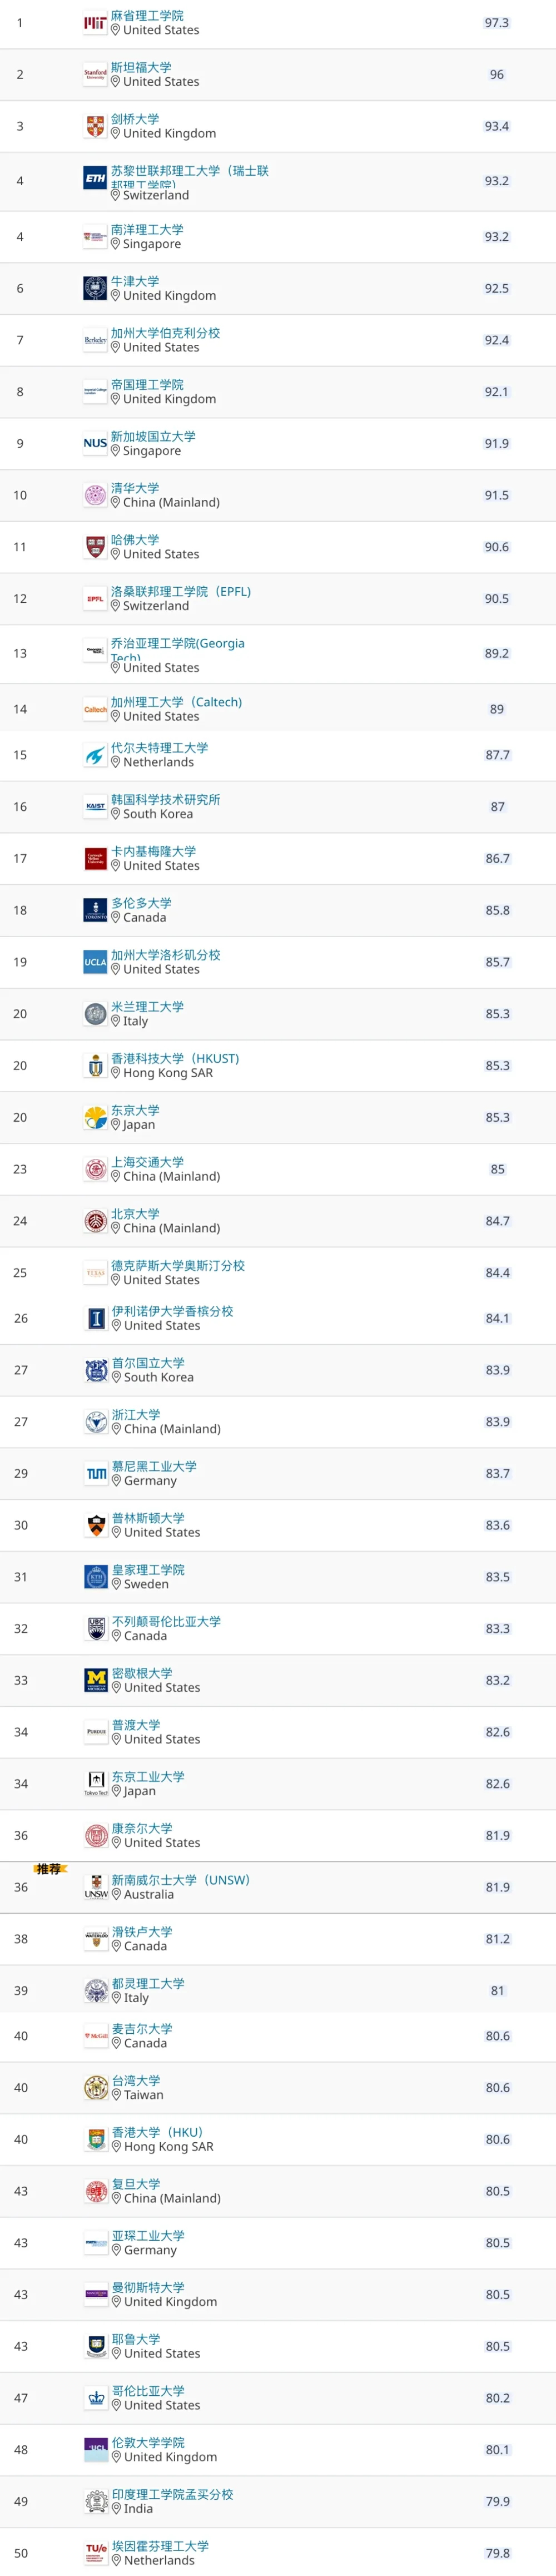Click the TU/e Eindhoven logo
The width and height of the screenshot is (556, 2576).
pos(96,2553)
